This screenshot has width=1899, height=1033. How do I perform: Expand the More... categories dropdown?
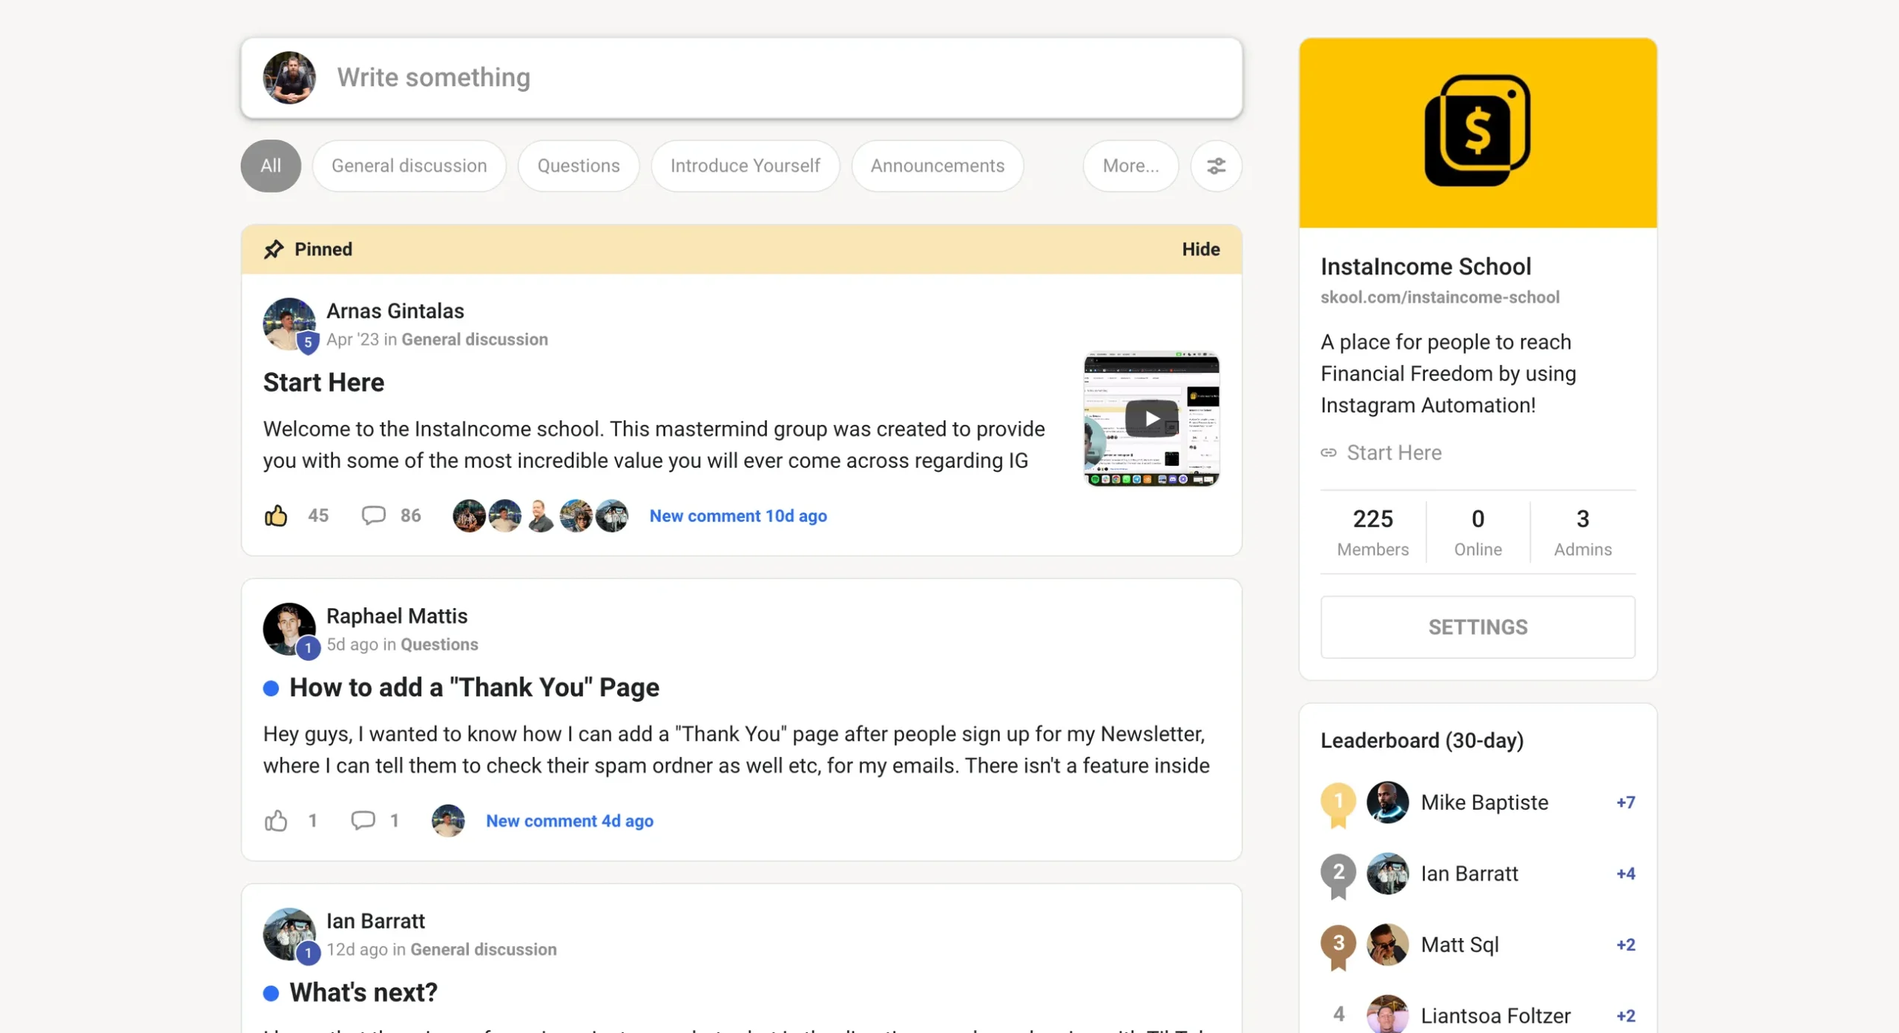point(1130,166)
